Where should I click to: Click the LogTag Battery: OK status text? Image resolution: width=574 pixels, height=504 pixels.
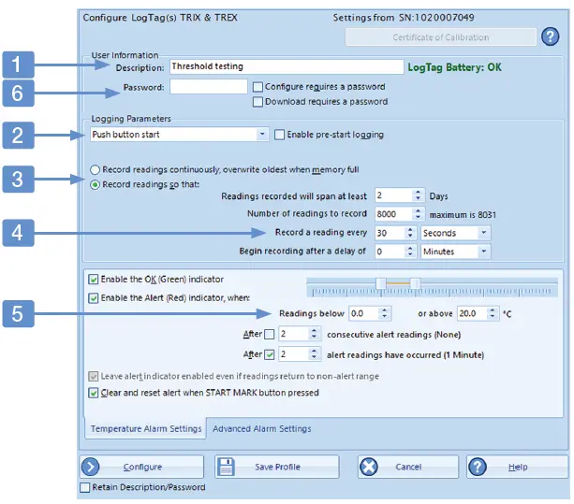coord(455,67)
